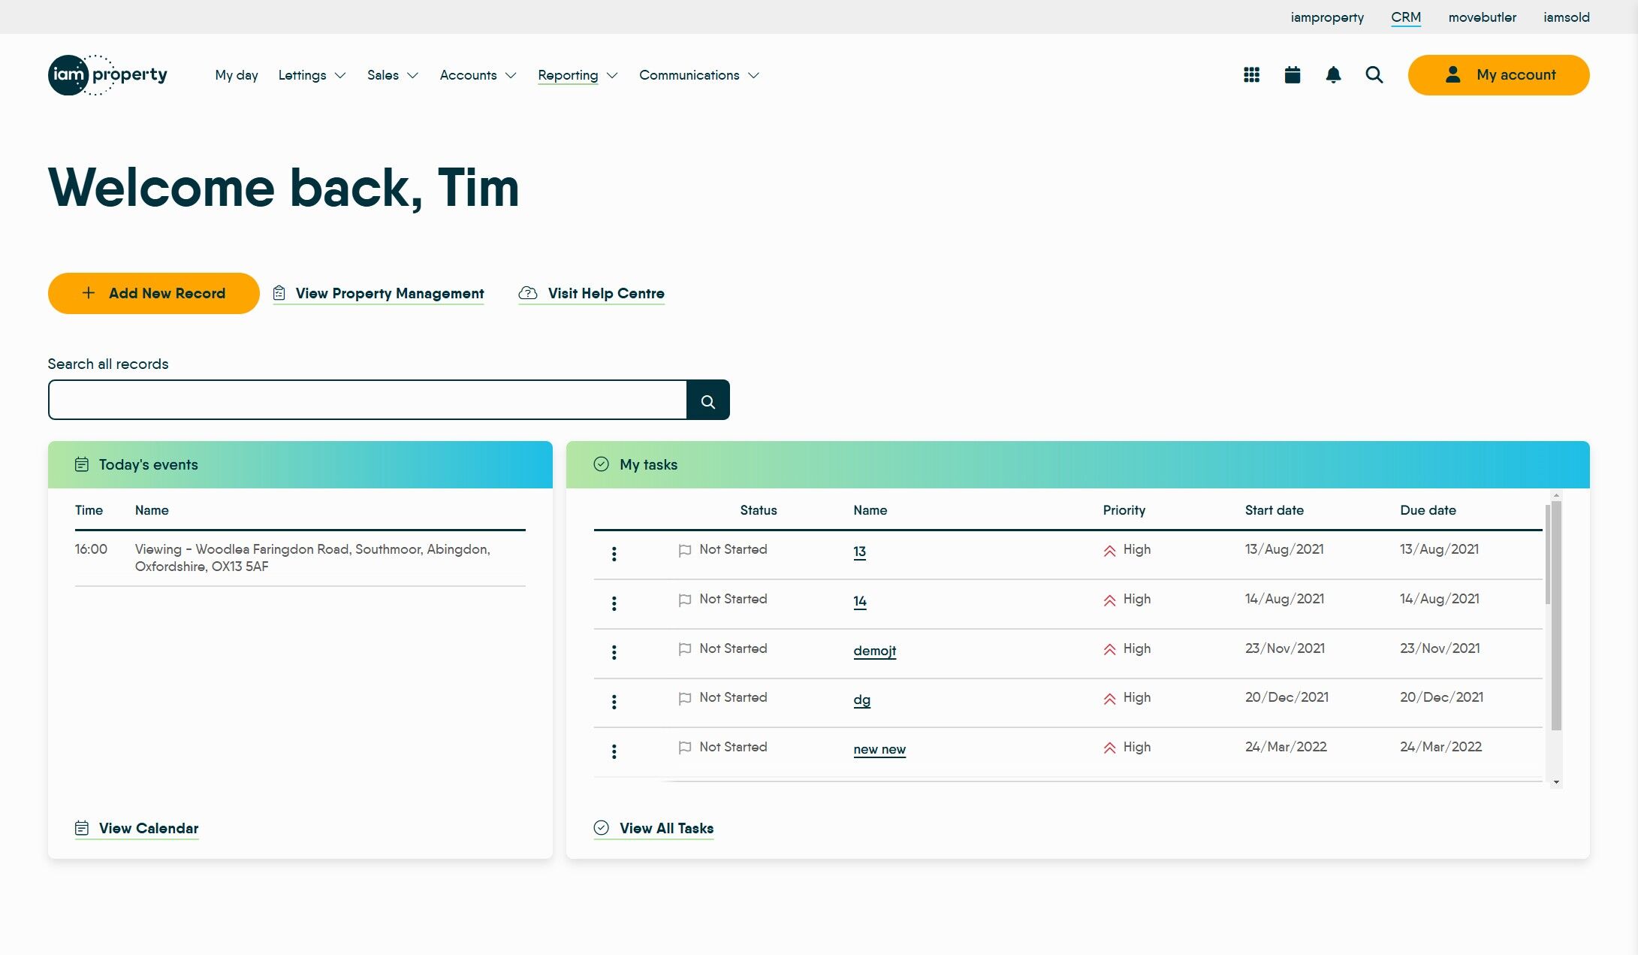Click Add New Record button
Viewport: 1638px width, 955px height.
point(153,293)
